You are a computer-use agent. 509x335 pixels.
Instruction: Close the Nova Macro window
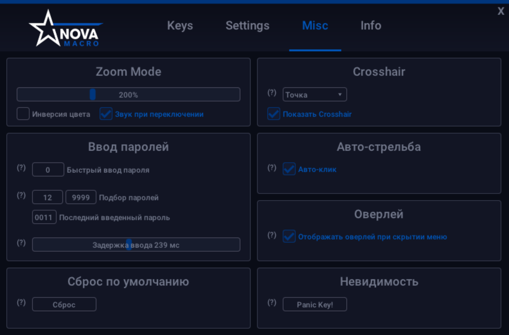(500, 12)
